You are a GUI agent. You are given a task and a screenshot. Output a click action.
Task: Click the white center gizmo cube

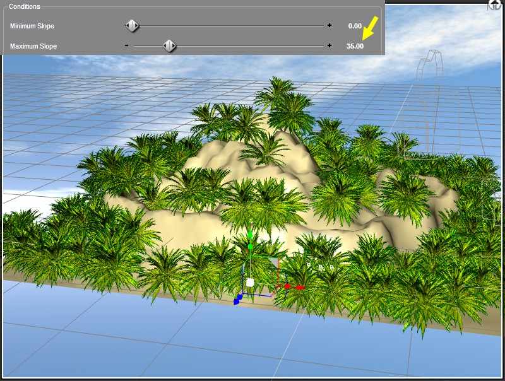coord(250,283)
